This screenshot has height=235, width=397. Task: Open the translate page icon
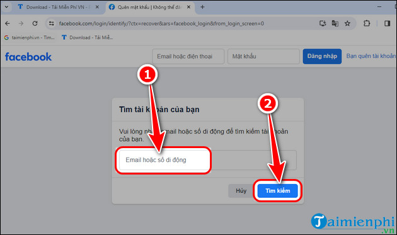pos(335,23)
